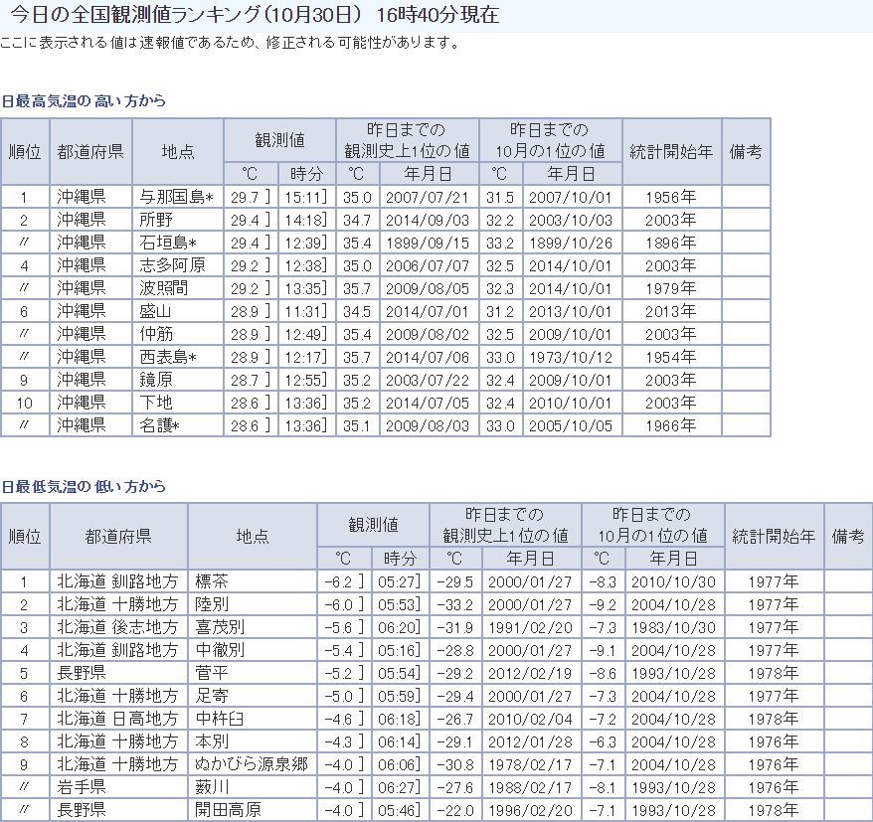Screen dimensions: 873x822
Task: Select the 中徹別 station cell
Action: [x=253, y=650]
